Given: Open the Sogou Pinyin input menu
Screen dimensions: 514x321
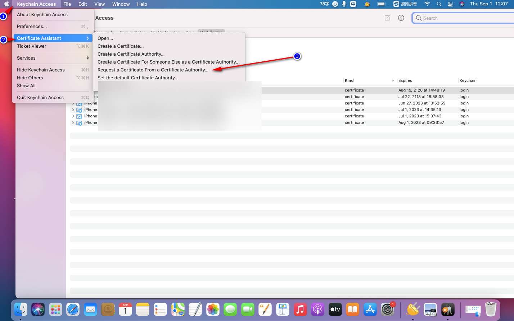Looking at the screenshot, I should pyautogui.click(x=405, y=4).
